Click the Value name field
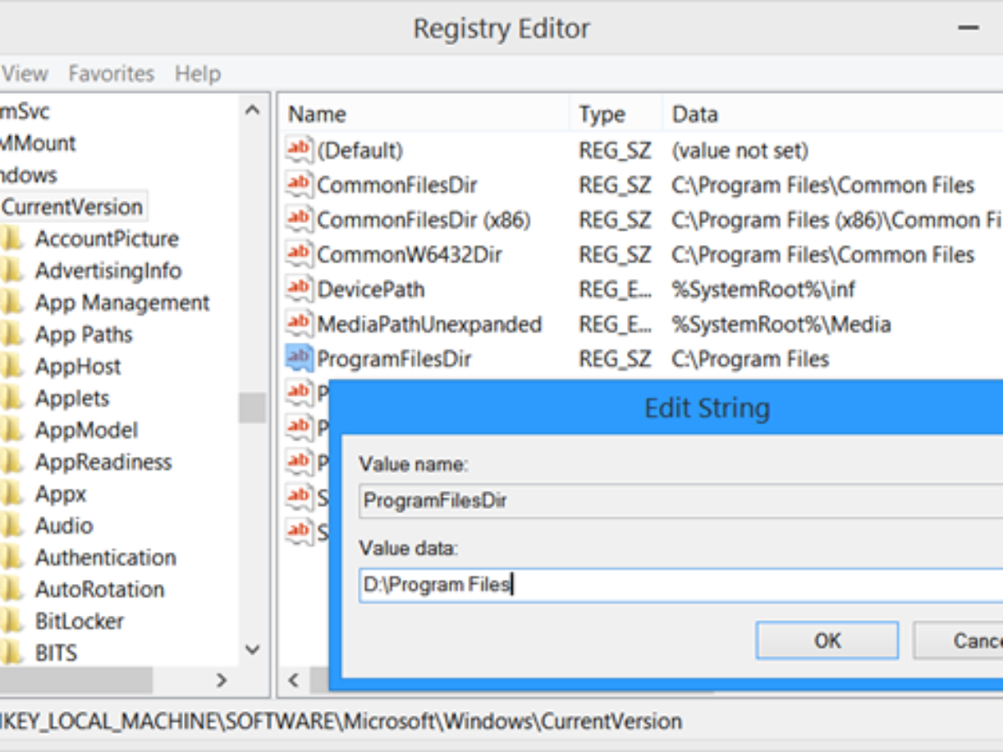Image resolution: width=1003 pixels, height=752 pixels. tap(681, 500)
